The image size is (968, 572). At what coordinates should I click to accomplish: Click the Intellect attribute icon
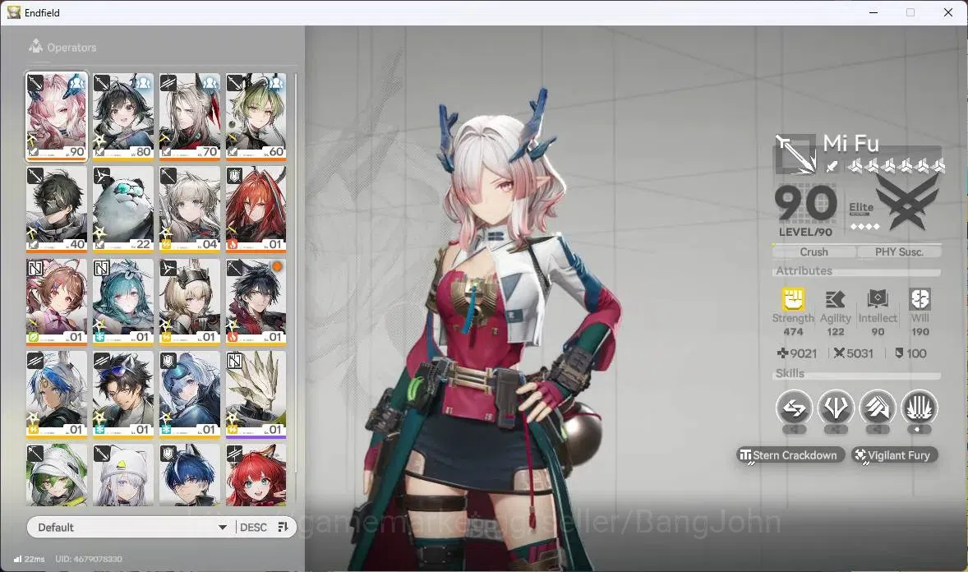(878, 299)
